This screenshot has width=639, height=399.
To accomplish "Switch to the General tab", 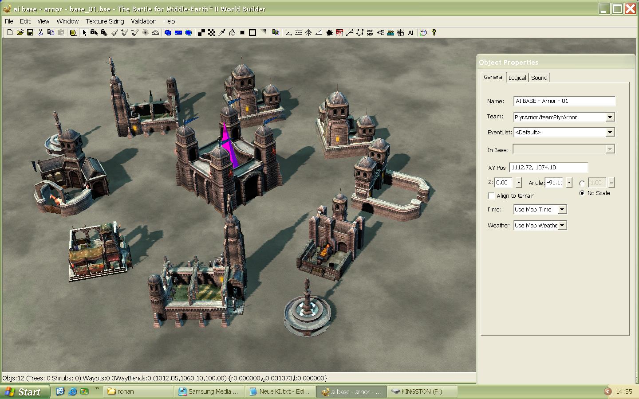I will tap(493, 77).
